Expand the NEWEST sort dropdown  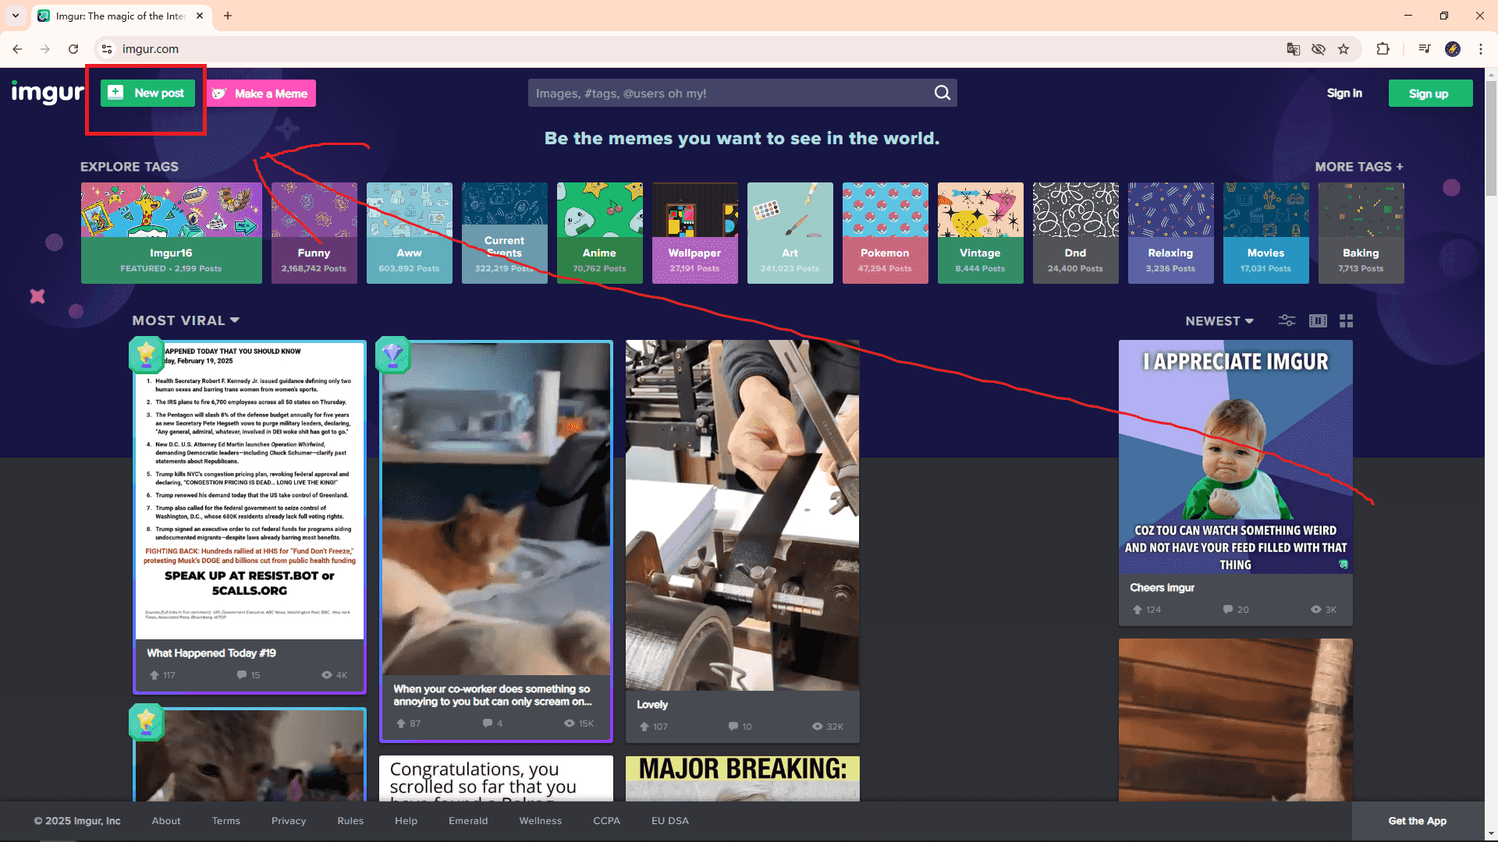pos(1219,321)
